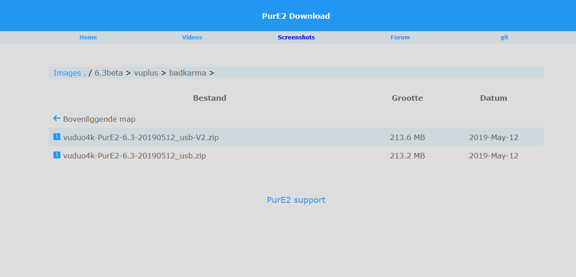Click the back arrow icon for Bovenliggende map
Screen dimensions: 576x277
click(57, 119)
